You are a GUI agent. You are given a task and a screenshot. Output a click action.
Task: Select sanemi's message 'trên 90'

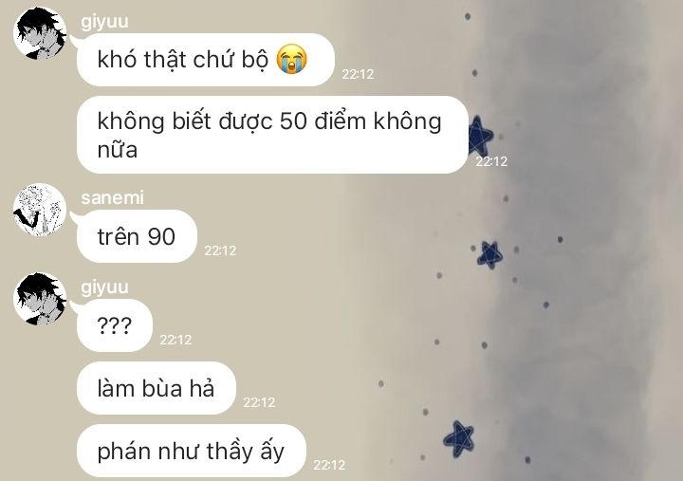[137, 236]
